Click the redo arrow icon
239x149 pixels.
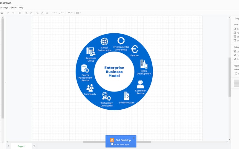[x=13, y=13]
